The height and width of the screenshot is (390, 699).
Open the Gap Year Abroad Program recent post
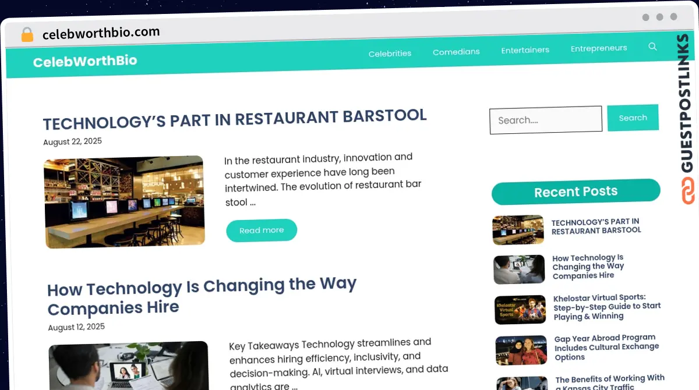606,348
